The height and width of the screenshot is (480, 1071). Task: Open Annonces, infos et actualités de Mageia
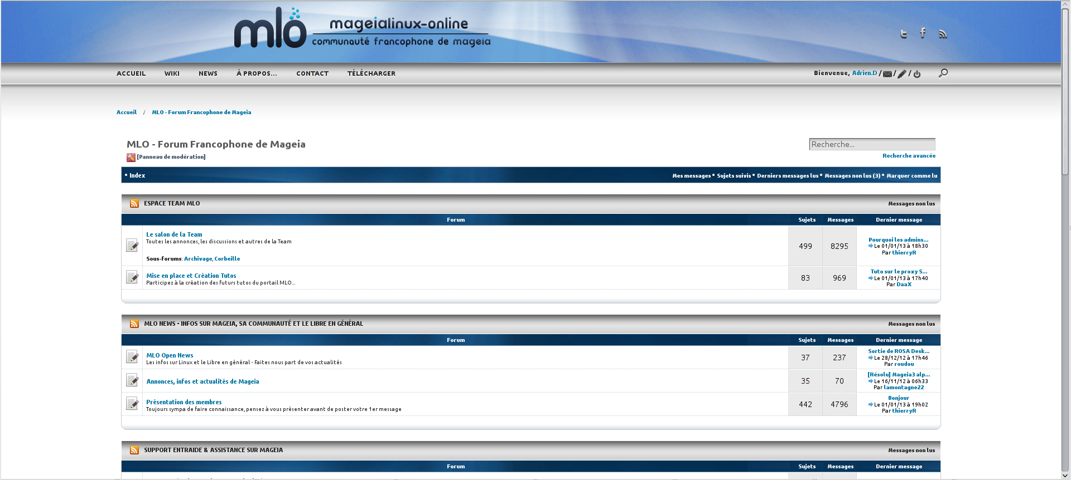click(202, 382)
